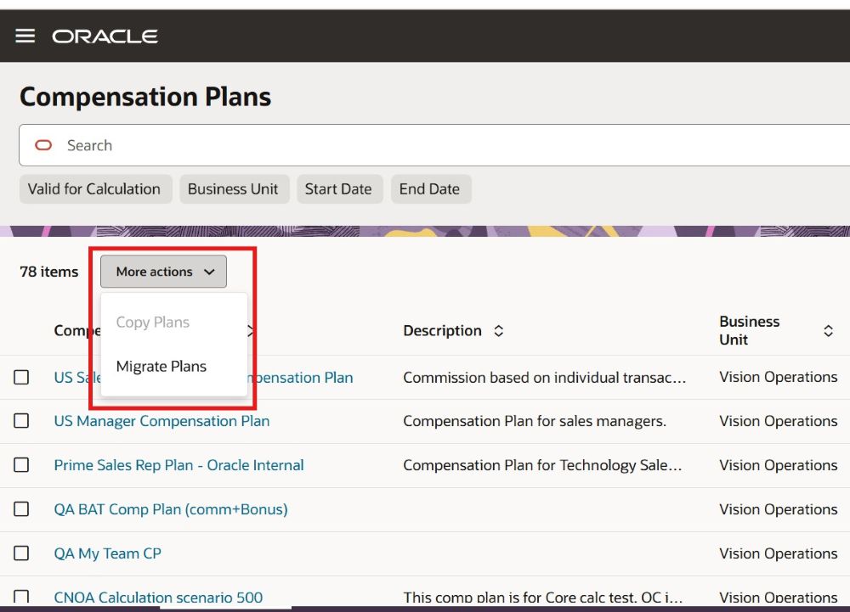Open the hamburger navigation menu

[25, 36]
